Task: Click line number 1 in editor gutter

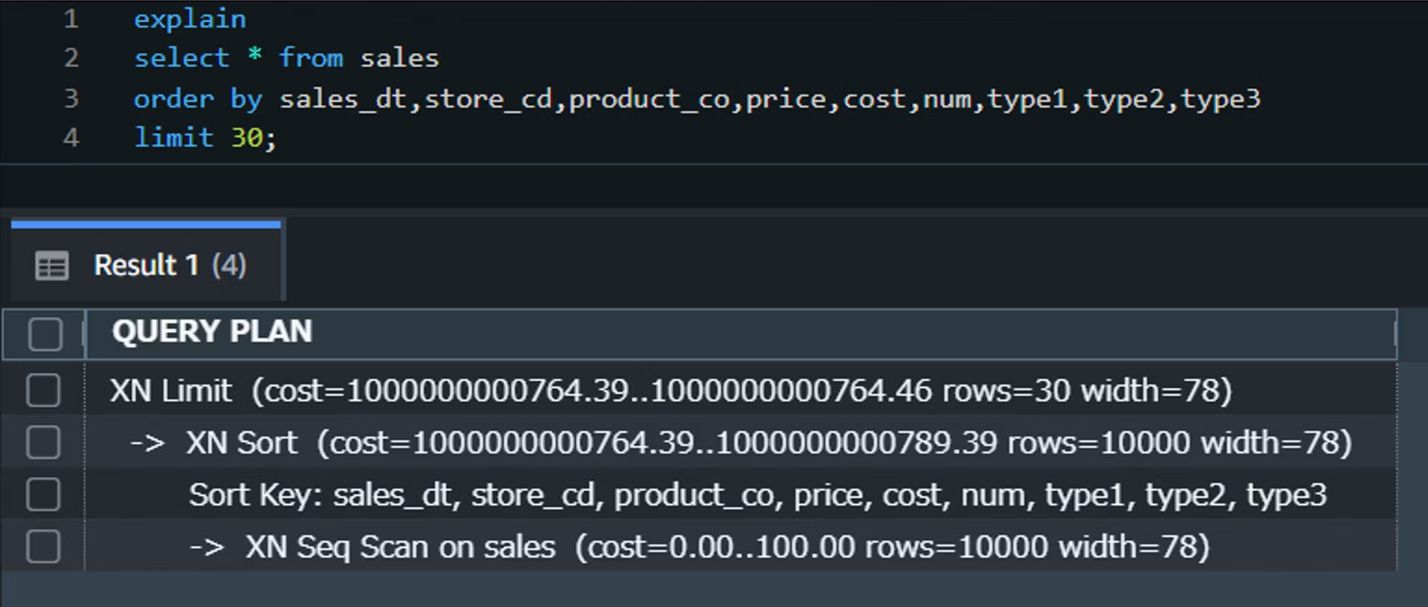Action: [71, 19]
